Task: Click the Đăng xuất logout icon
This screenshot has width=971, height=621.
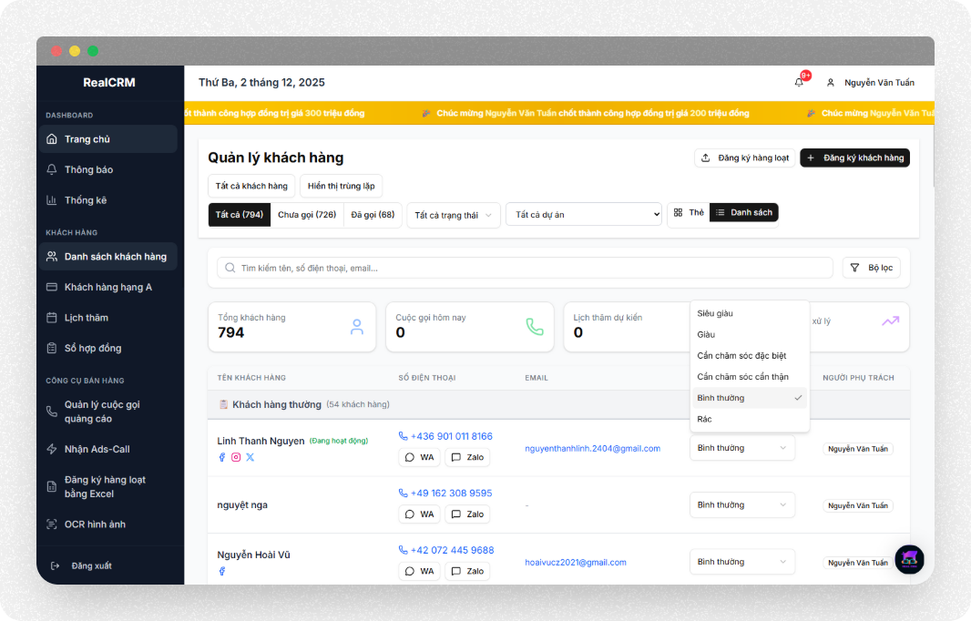Action: pos(55,564)
